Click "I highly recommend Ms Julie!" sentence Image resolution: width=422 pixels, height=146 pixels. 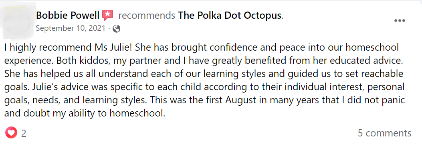tap(69, 47)
